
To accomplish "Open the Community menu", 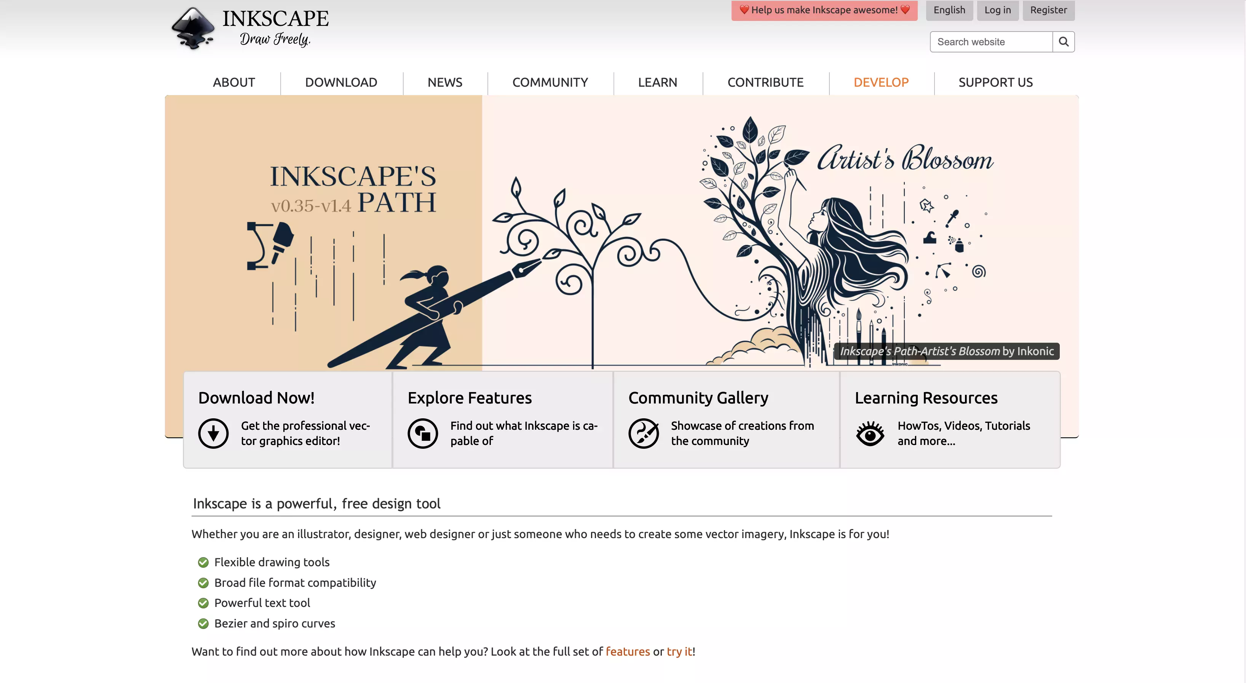I will click(550, 82).
